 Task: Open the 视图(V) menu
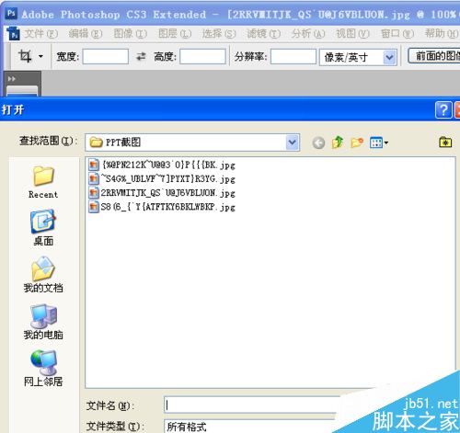352,33
